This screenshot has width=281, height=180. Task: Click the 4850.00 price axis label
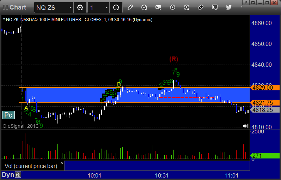(262, 44)
